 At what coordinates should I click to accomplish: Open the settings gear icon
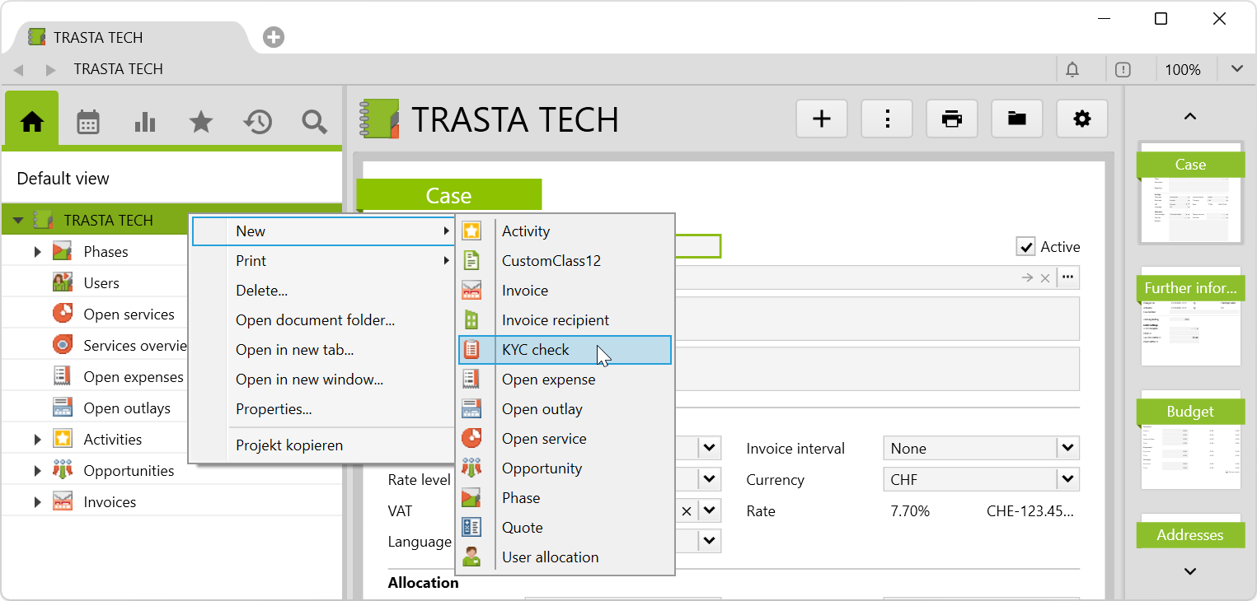[x=1081, y=119]
